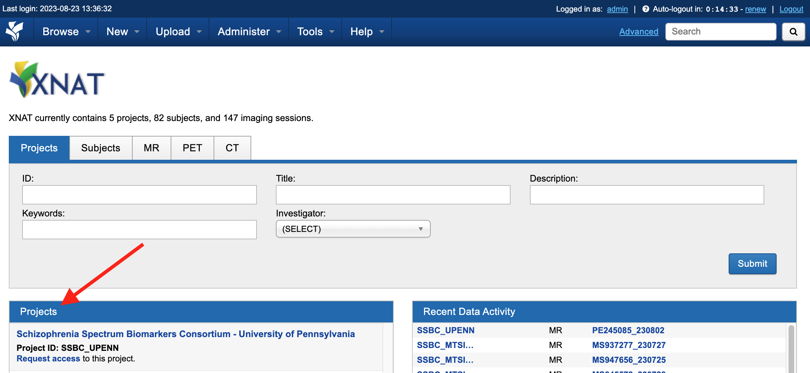Select the CT tab
810x373 pixels.
coord(232,148)
